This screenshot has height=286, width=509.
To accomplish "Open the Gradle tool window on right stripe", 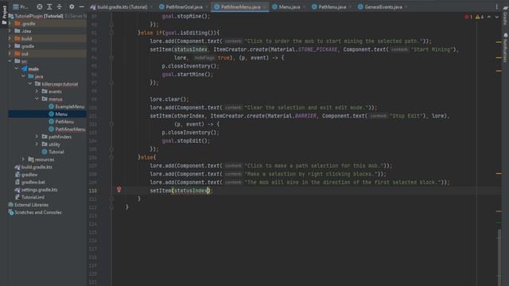I will tap(505, 15).
